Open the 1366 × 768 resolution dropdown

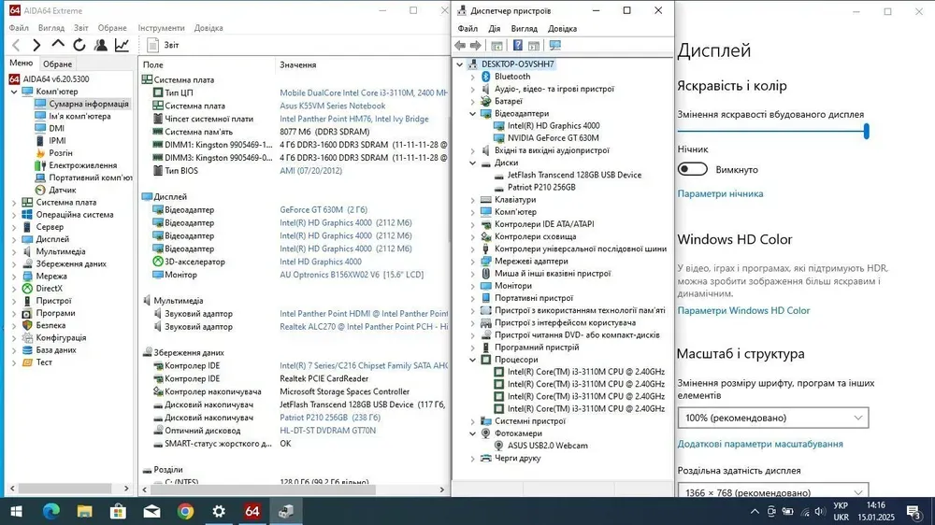(x=772, y=492)
